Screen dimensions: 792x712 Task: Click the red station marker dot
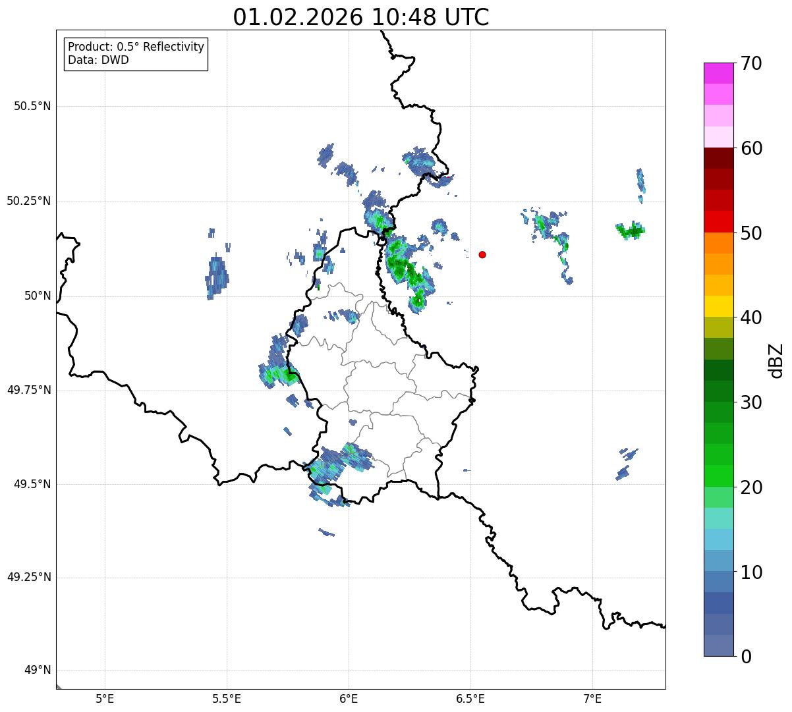coord(482,254)
